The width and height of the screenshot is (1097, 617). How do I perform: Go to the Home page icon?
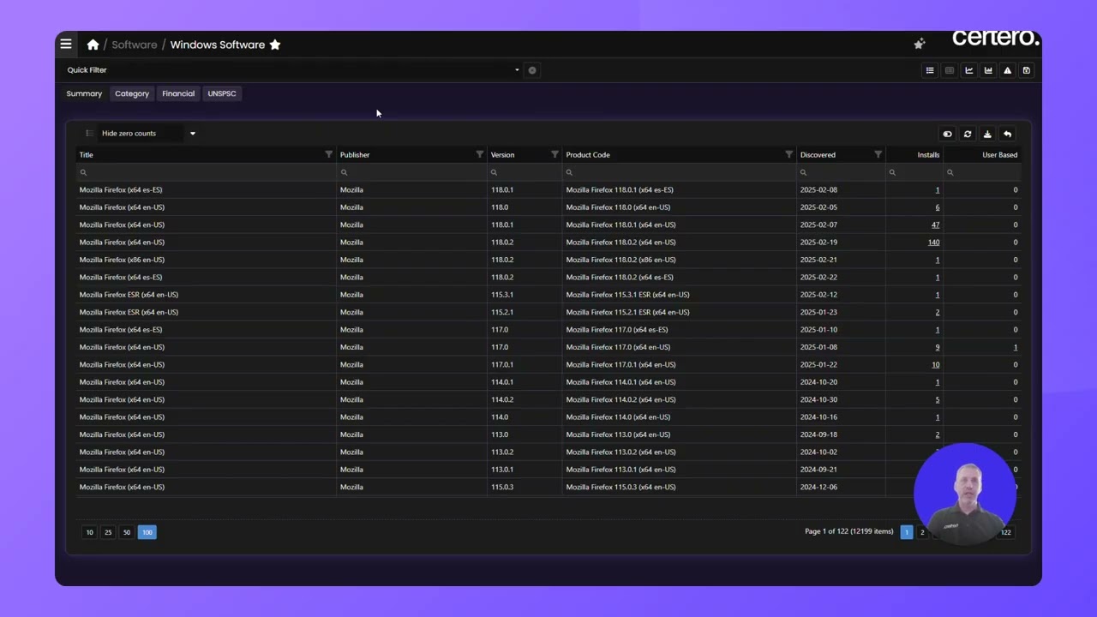(x=93, y=45)
